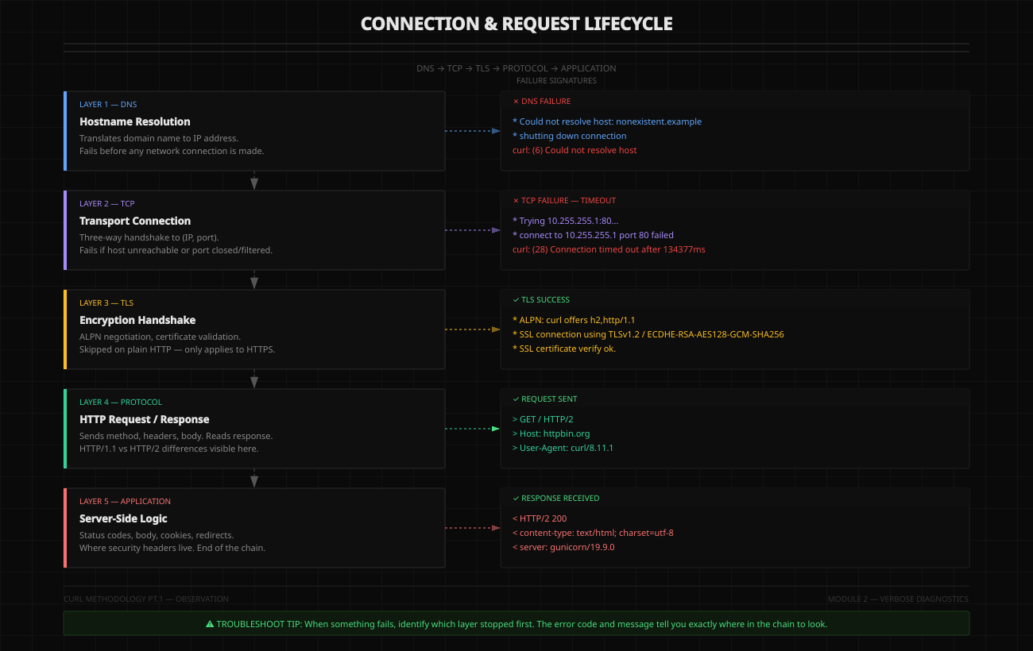Screen dimensions: 1033x651
Task: Open the "curl: (6) Could not resolve host" error line
Action: coord(575,150)
